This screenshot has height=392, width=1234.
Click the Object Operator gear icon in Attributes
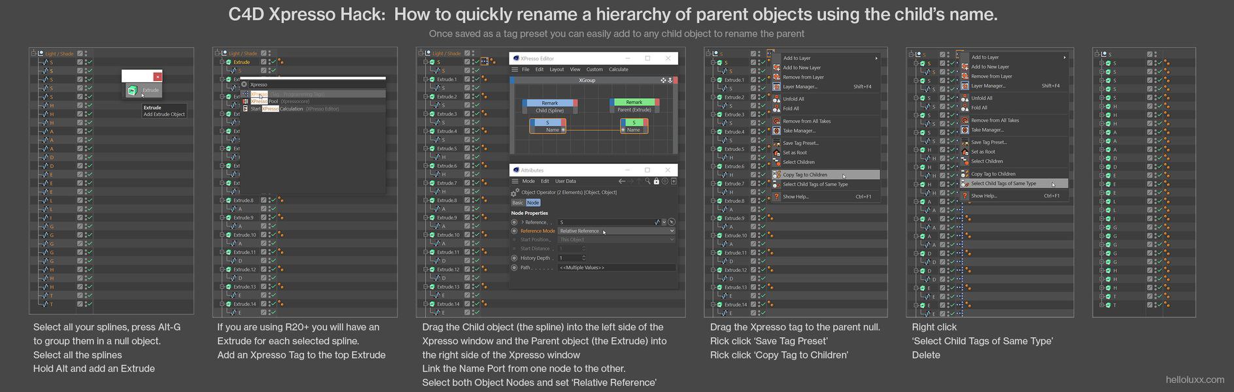pos(515,193)
